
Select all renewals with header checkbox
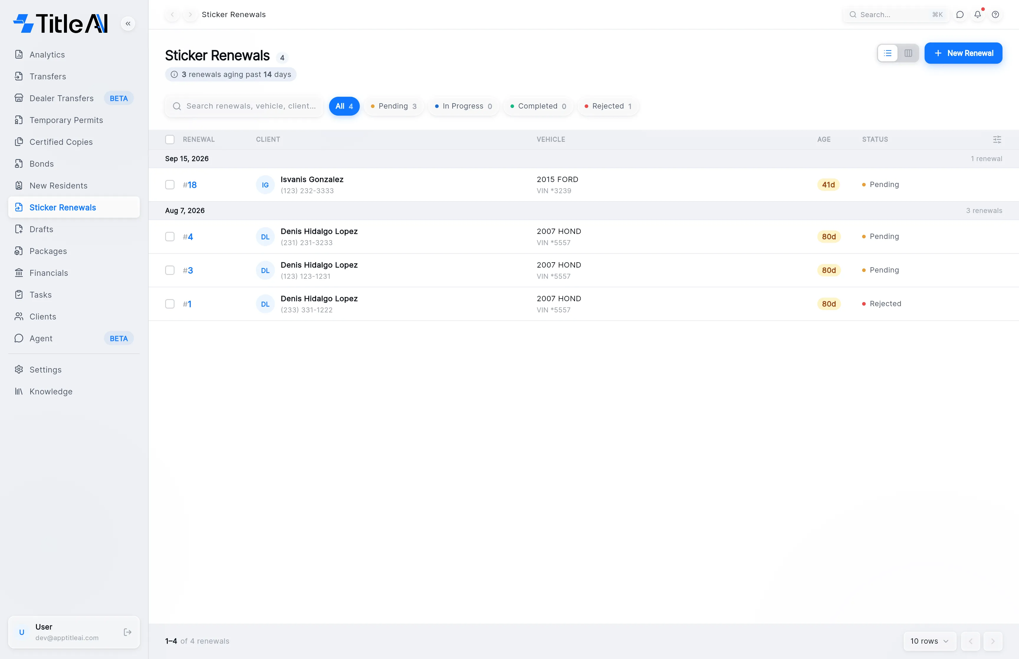tap(170, 140)
